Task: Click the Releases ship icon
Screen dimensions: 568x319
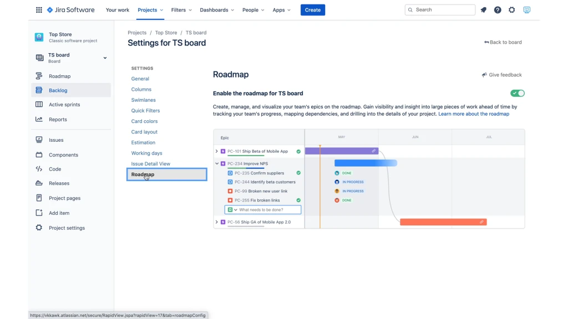Action: tap(39, 183)
